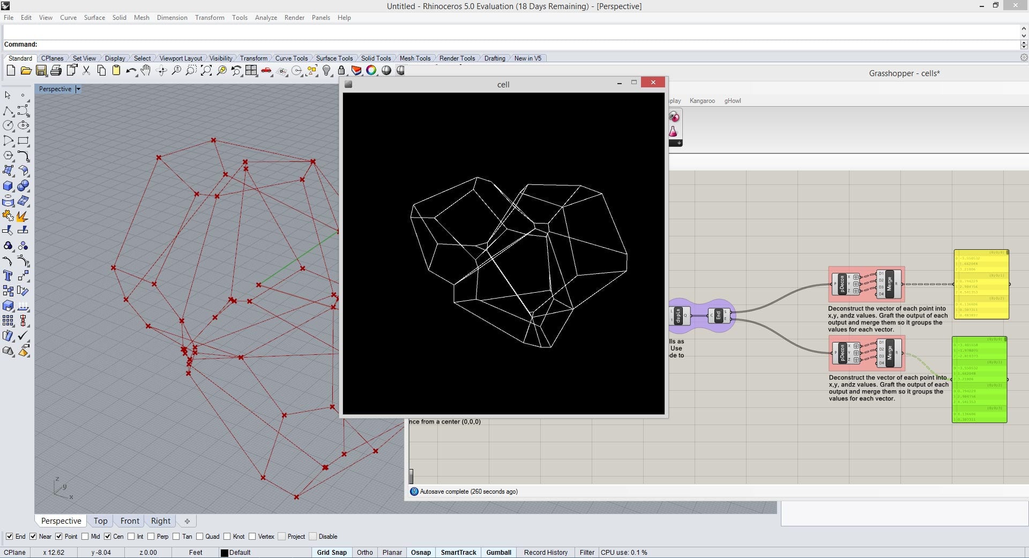Viewport: 1029px width, 558px height.
Task: Switch to the Top viewport tab
Action: (x=100, y=520)
